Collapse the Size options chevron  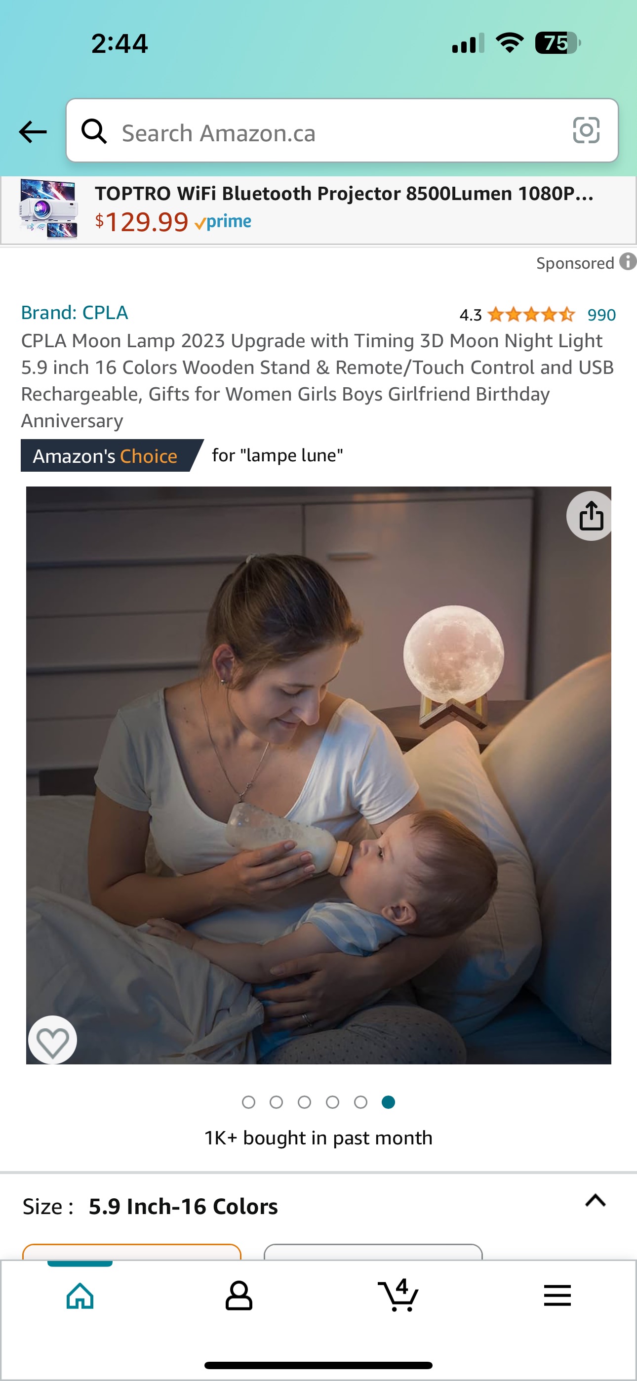coord(595,1200)
